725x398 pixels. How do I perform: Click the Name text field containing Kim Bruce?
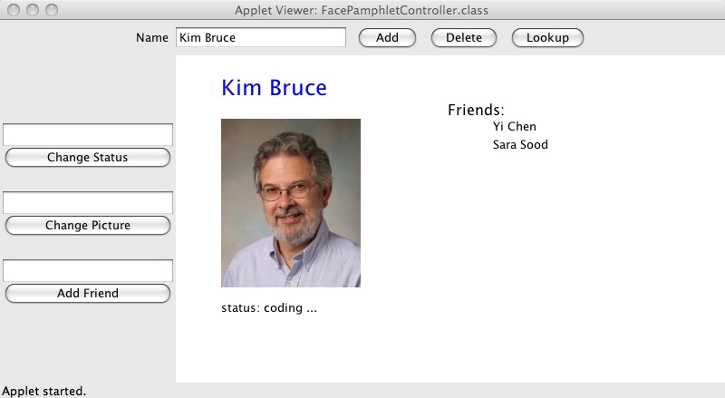[x=260, y=37]
